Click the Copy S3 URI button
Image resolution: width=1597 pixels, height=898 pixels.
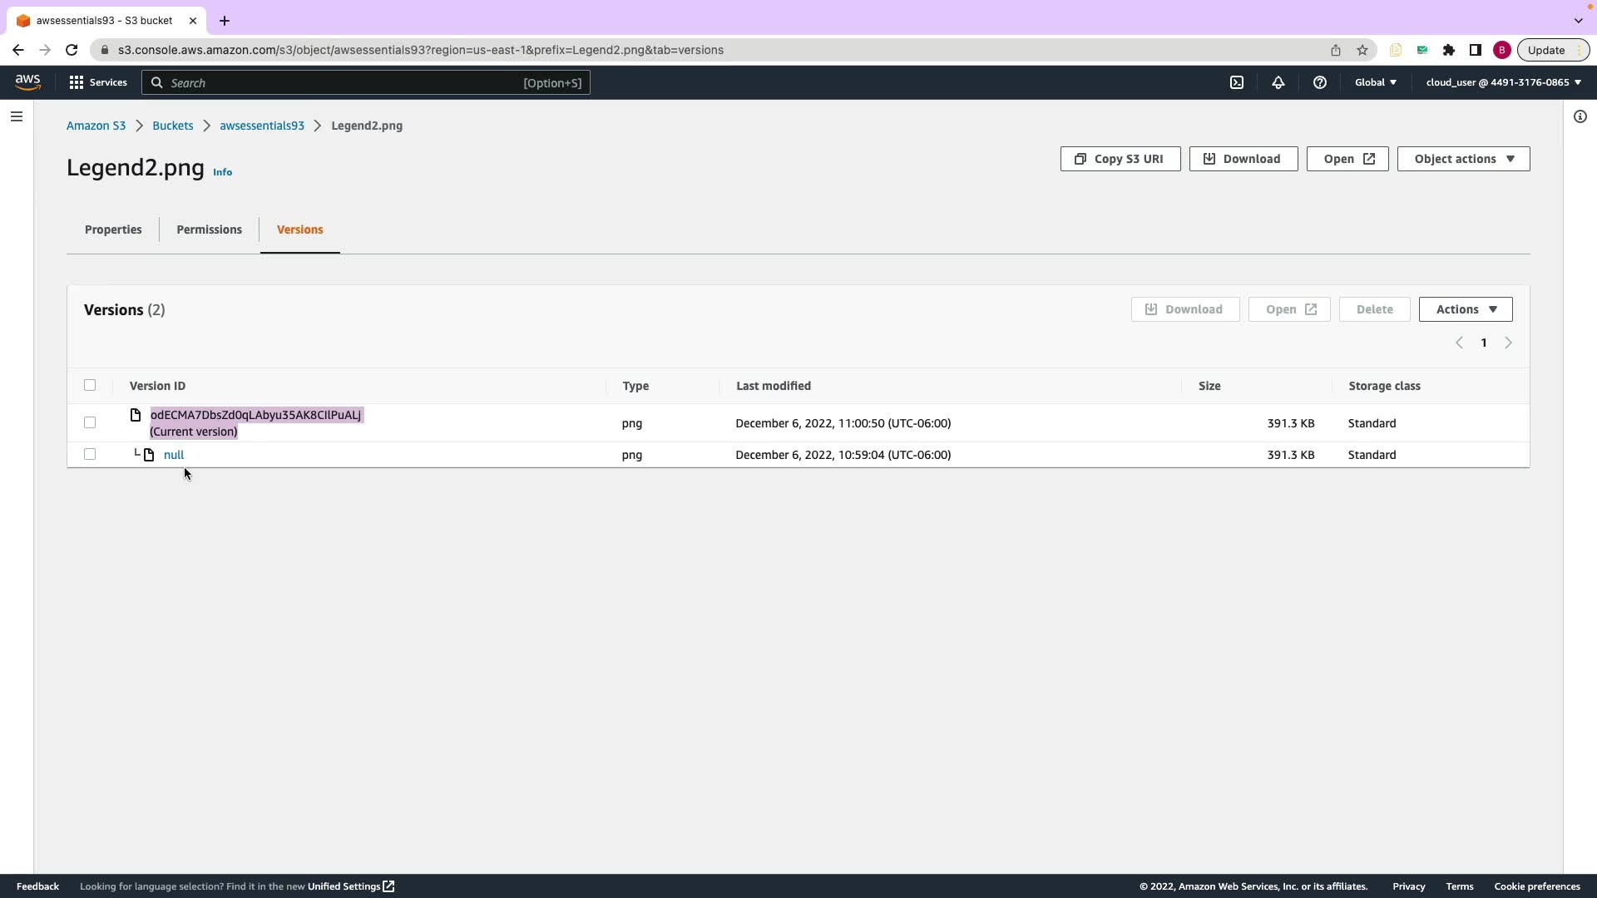[x=1120, y=159]
